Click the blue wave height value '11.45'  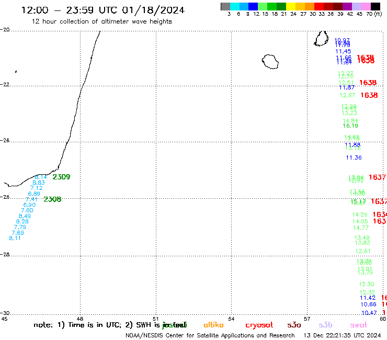tap(343, 51)
